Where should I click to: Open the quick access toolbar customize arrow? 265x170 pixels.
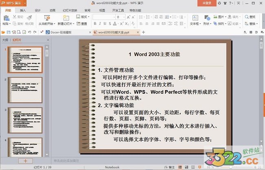[42, 32]
